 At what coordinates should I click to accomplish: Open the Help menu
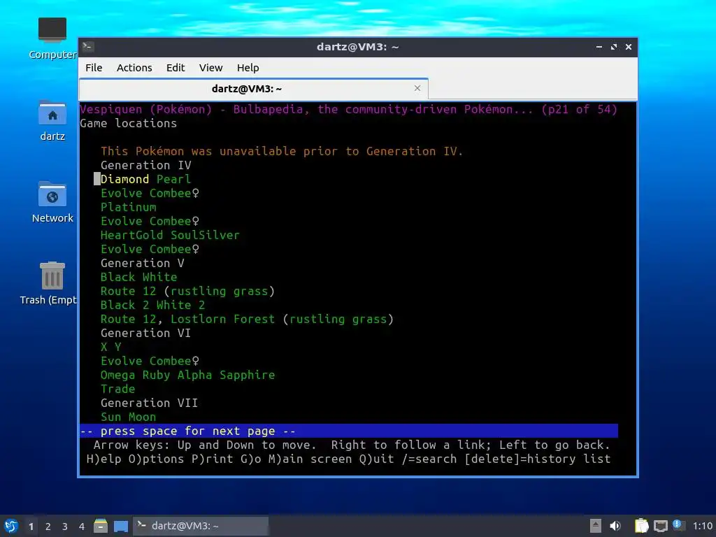tap(248, 68)
